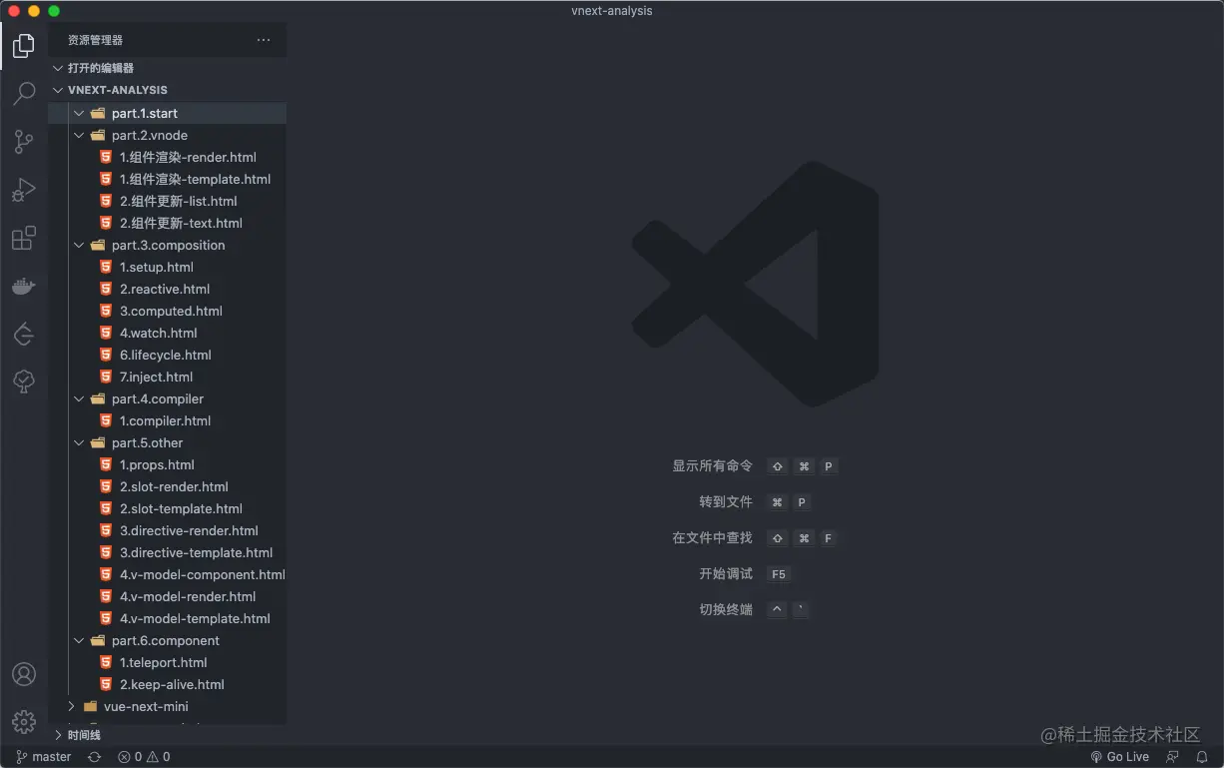Open 1.compiler.html file
Image resolution: width=1224 pixels, height=768 pixels.
pos(168,420)
